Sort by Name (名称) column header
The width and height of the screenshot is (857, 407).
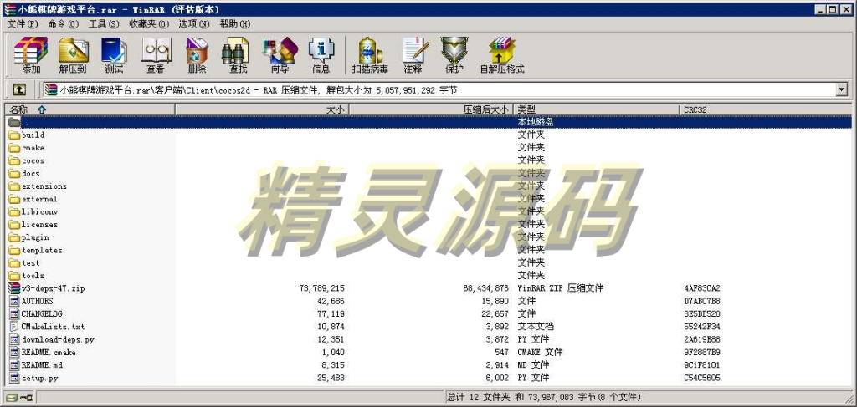(x=90, y=109)
